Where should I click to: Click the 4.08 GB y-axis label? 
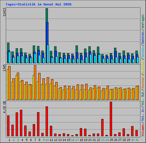point(4,107)
